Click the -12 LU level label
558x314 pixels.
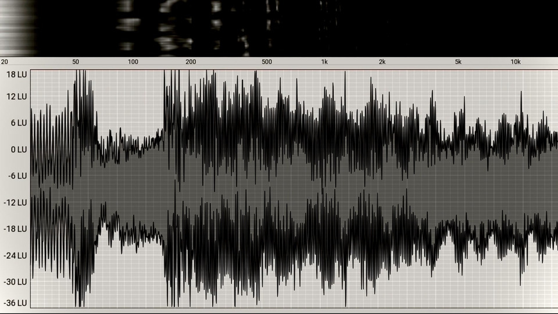pos(15,202)
